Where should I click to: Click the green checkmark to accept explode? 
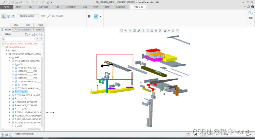[x=96, y=16]
